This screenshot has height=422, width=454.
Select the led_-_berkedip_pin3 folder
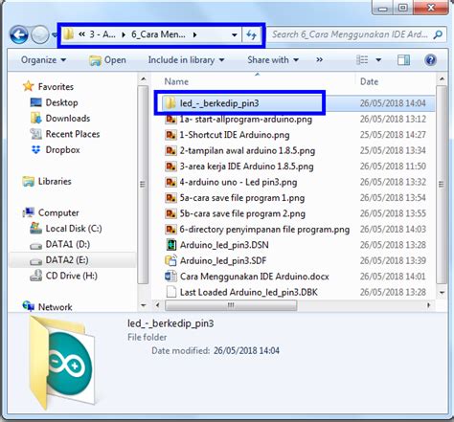(219, 103)
